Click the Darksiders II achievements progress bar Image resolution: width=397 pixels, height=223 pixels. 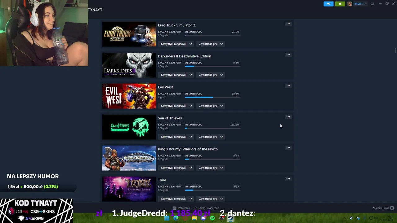click(213, 66)
